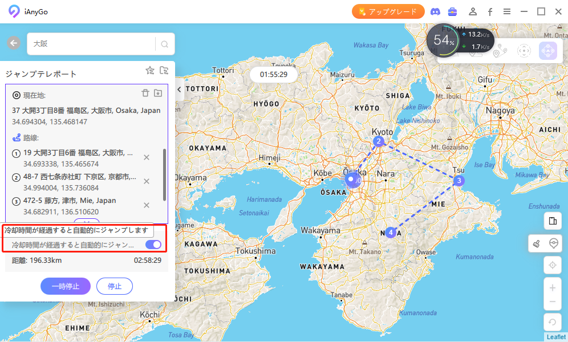
Task: Toggle auto-jump after cooldown switch
Action: click(153, 245)
